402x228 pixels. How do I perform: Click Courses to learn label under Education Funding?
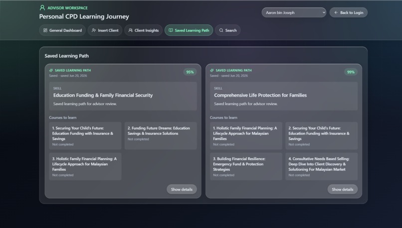(63, 117)
